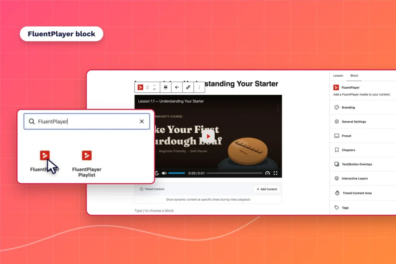
Task: Expand the Timed Content Area panel
Action: click(x=363, y=193)
